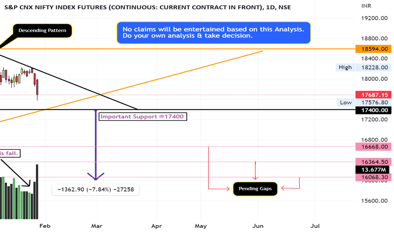This screenshot has width=394, height=232.
Task: Click the Pending Gaps callout box
Action: (255, 189)
